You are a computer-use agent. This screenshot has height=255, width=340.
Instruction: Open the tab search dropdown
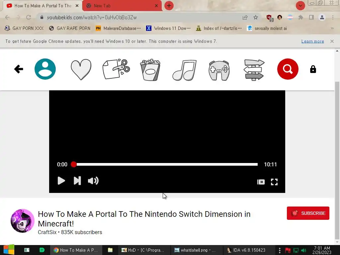point(300,6)
